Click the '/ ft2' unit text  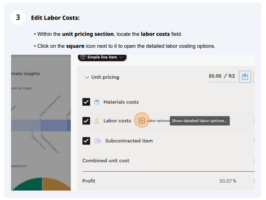(229, 76)
